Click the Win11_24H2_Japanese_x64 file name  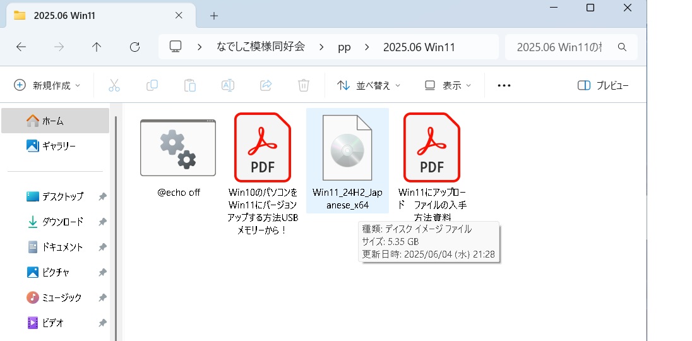[x=347, y=198]
